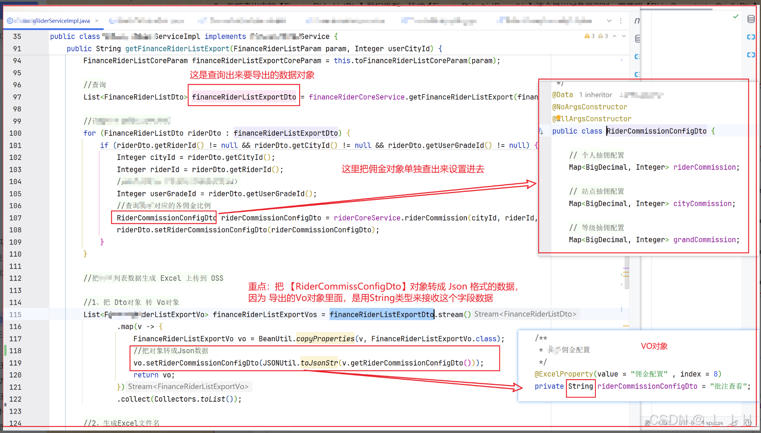Open the '1 inheritor' hint link

click(x=595, y=95)
